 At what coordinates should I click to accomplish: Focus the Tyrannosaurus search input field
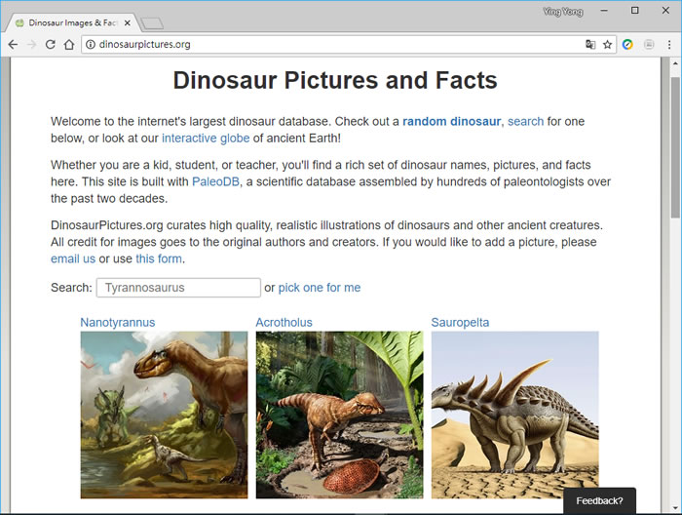pos(178,288)
